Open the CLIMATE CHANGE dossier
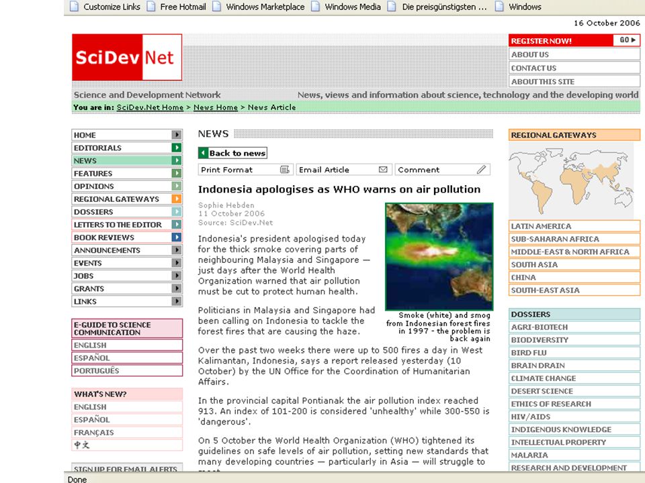 coord(574,378)
